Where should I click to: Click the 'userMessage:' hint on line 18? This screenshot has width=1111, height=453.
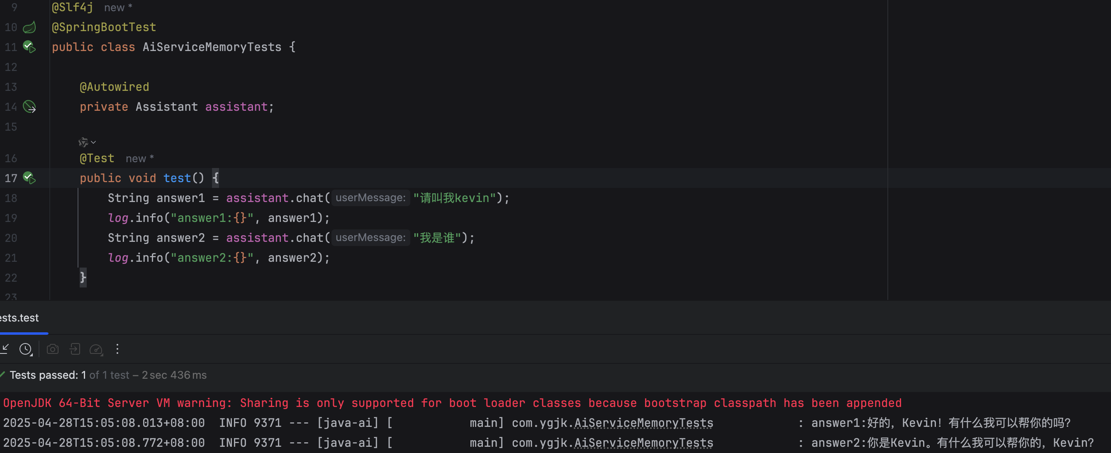click(370, 198)
